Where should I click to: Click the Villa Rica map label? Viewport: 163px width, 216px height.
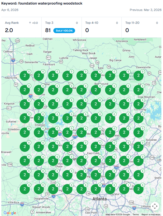coord(13,202)
